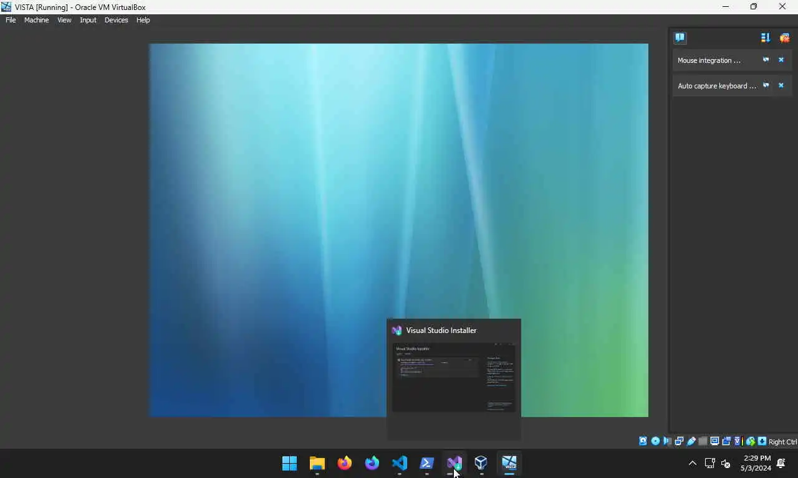The height and width of the screenshot is (478, 798).
Task: Click the recording status icon
Action: [x=726, y=441]
